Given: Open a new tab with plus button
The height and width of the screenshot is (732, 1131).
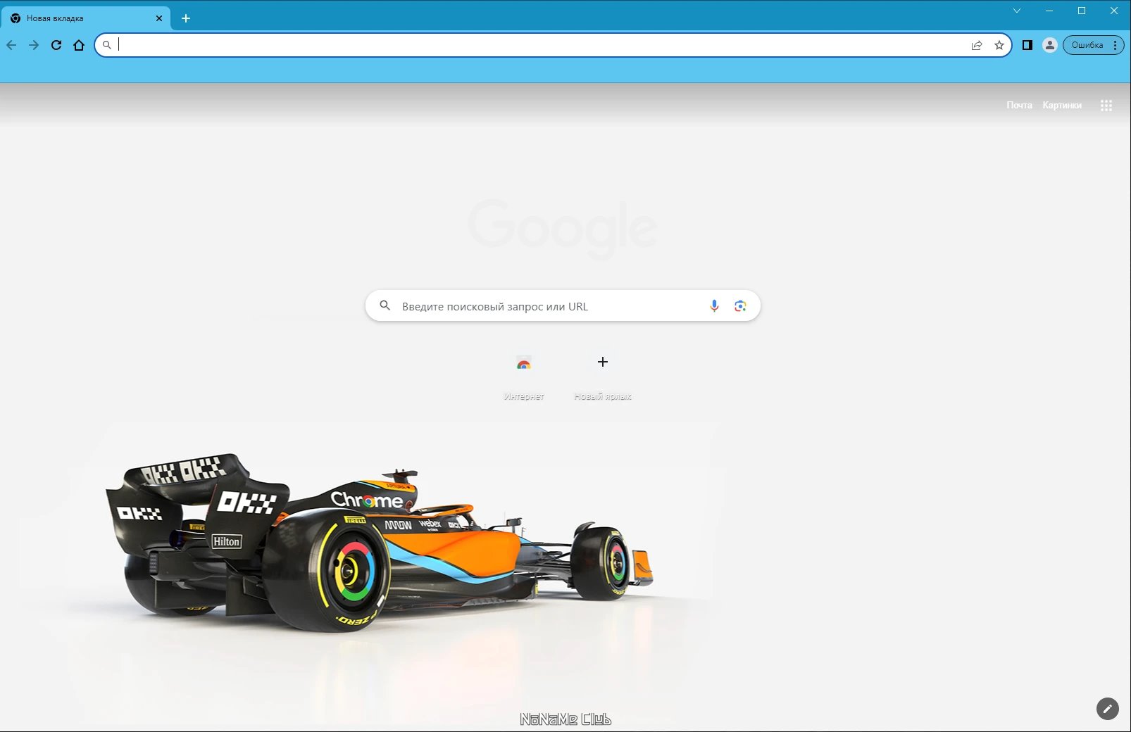Looking at the screenshot, I should click(x=186, y=18).
